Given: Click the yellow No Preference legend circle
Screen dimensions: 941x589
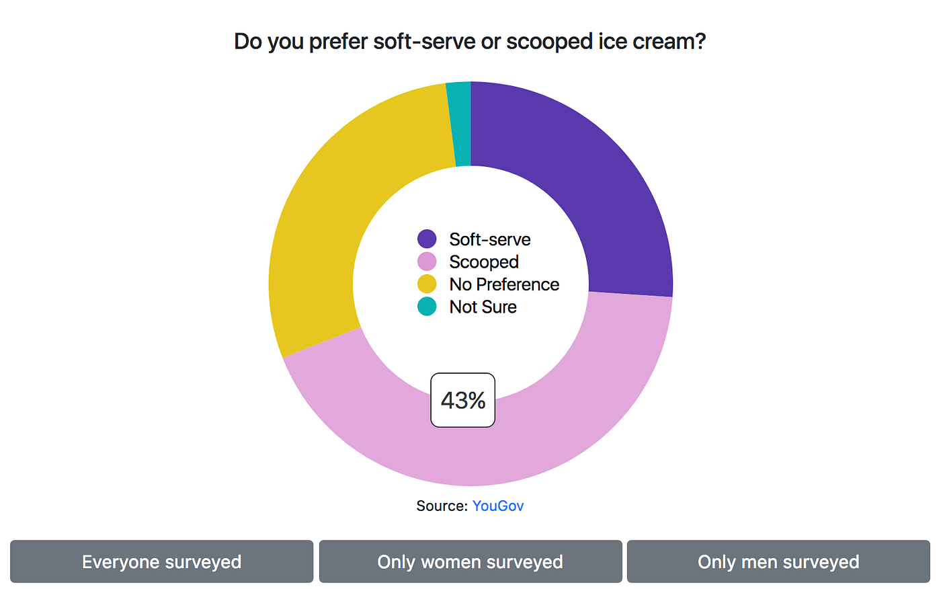Looking at the screenshot, I should click(x=427, y=284).
